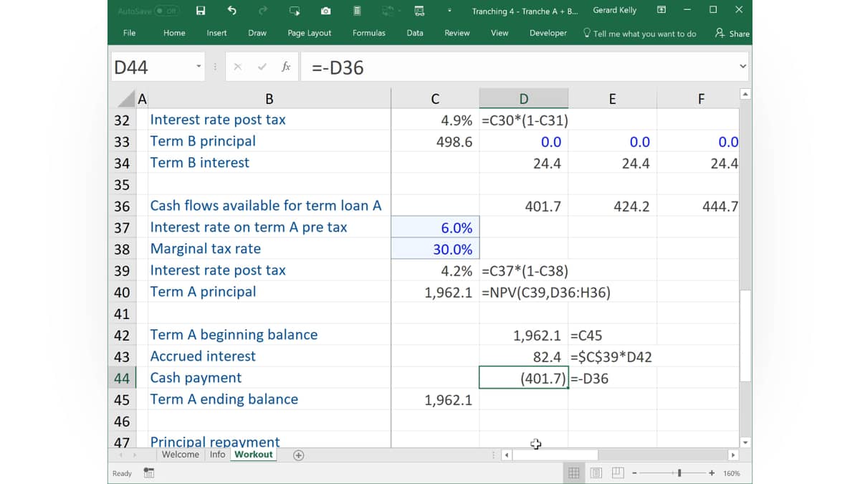The height and width of the screenshot is (484, 860).
Task: Click the Gerard Kelly account name
Action: pos(615,10)
